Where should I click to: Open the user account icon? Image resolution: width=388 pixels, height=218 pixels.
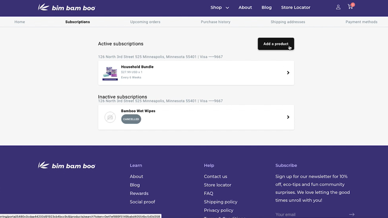[338, 7]
